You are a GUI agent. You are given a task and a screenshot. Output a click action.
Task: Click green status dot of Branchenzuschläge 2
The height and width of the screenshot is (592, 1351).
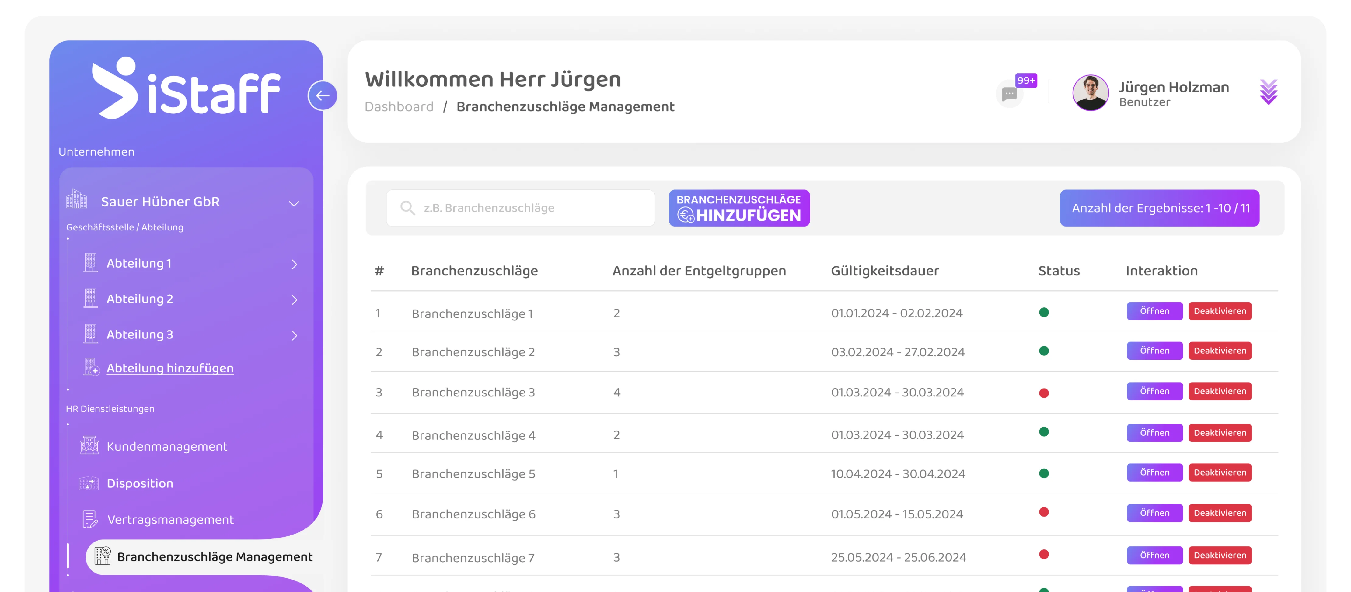(1043, 351)
